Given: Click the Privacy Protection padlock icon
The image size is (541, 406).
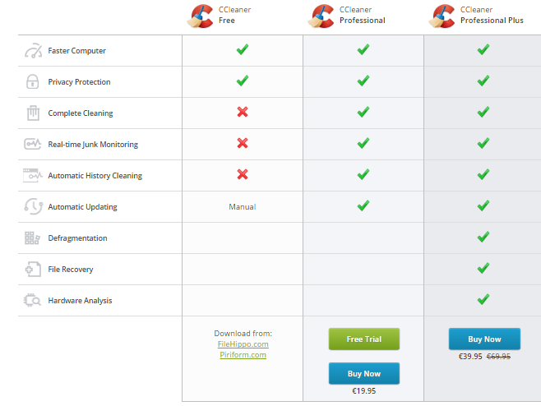Looking at the screenshot, I should pos(33,82).
